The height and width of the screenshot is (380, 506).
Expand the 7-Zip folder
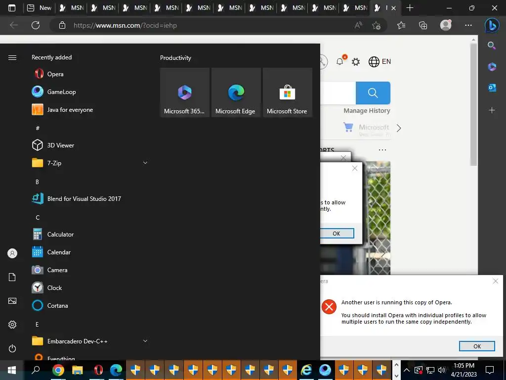tap(145, 163)
